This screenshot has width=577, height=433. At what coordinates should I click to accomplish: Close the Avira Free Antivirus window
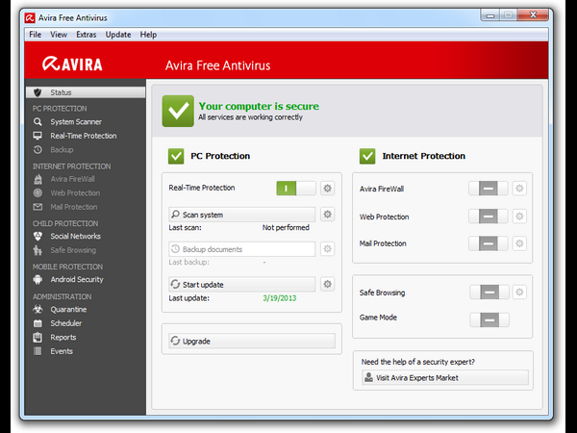(533, 14)
